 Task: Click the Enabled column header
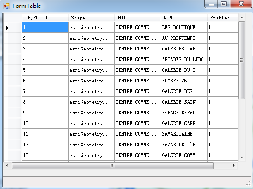[x=223, y=18]
